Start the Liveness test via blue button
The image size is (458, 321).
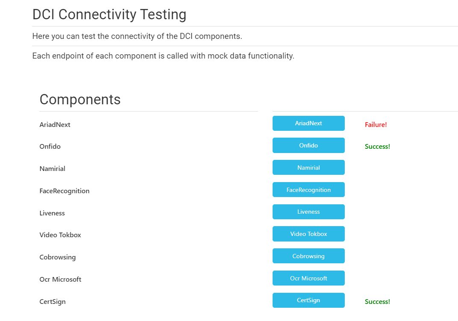[308, 212]
